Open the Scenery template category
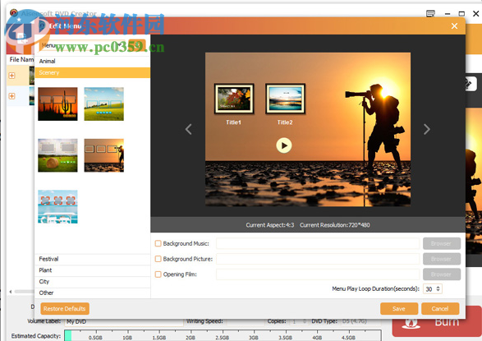The width and height of the screenshot is (482, 341). point(93,72)
